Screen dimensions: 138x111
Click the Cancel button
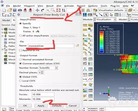(x=73, y=106)
